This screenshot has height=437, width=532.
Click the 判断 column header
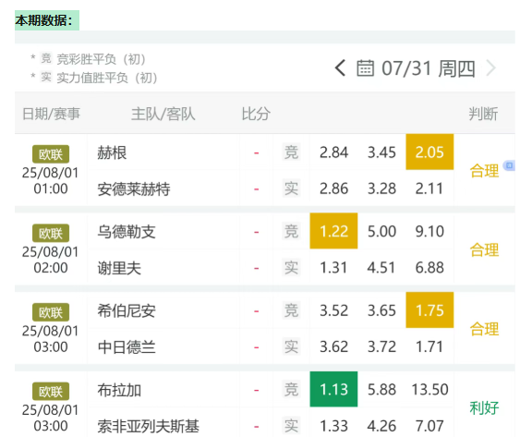pyautogui.click(x=483, y=114)
